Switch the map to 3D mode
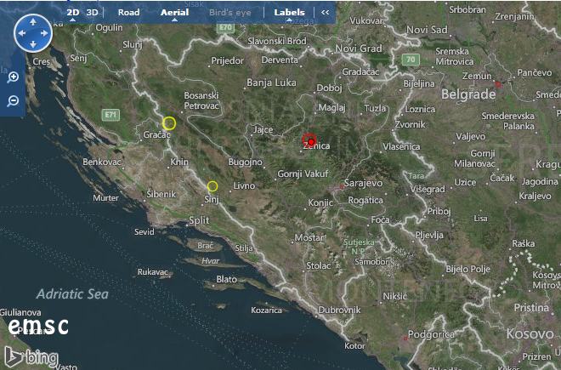The image size is (561, 370). point(92,13)
